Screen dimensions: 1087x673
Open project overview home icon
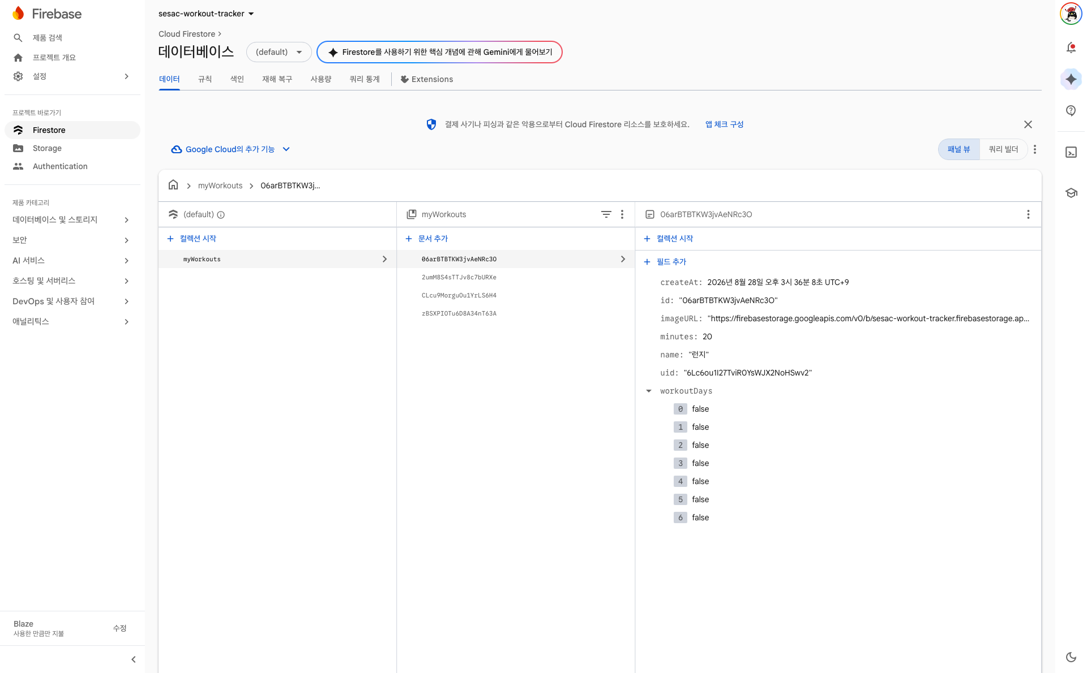coord(18,58)
